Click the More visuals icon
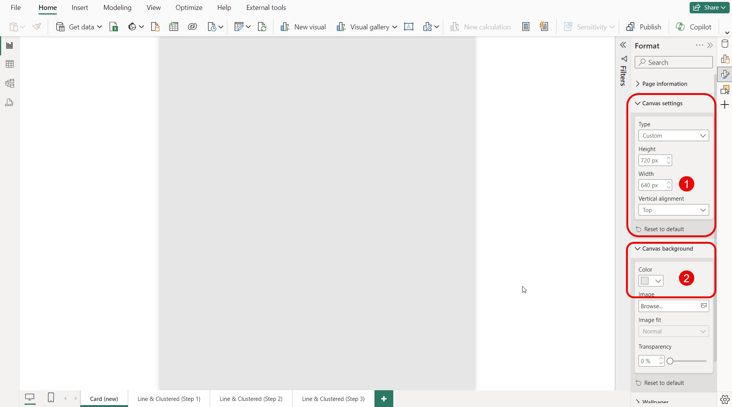This screenshot has height=407, width=732. [x=428, y=27]
